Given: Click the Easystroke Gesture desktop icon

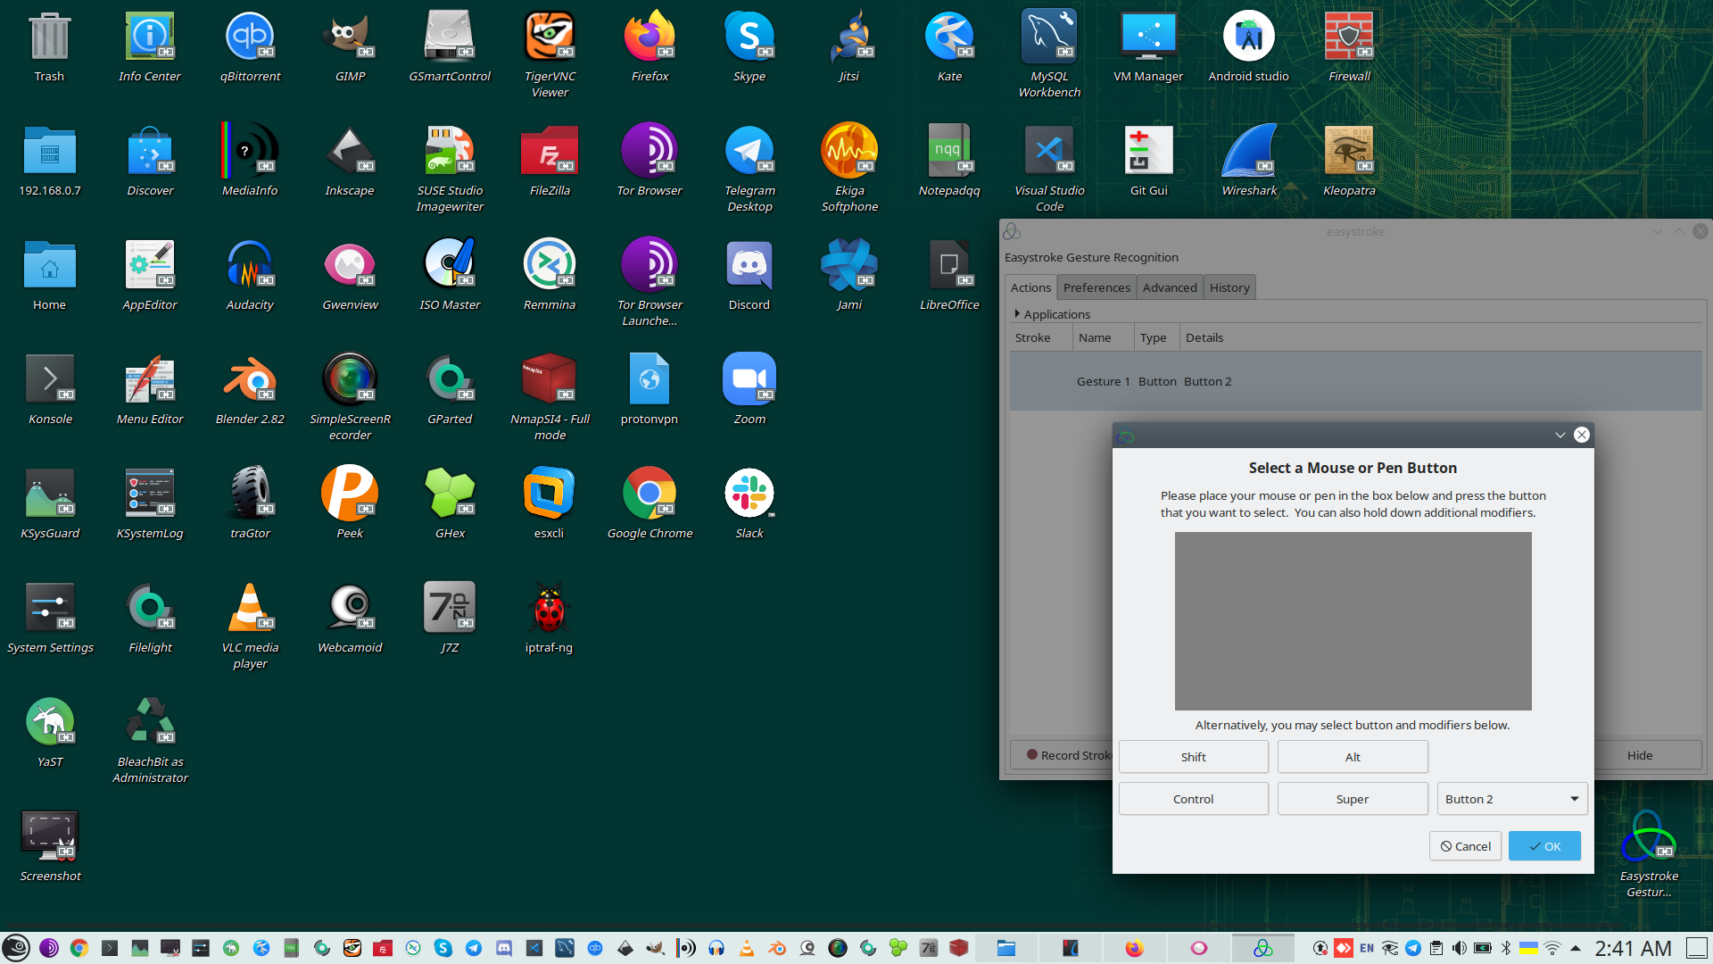Looking at the screenshot, I should pyautogui.click(x=1648, y=837).
